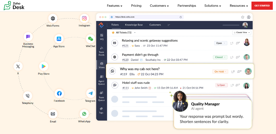276x134 pixels.
Task: Click the web icon on ticket #120
Action: click(x=115, y=57)
